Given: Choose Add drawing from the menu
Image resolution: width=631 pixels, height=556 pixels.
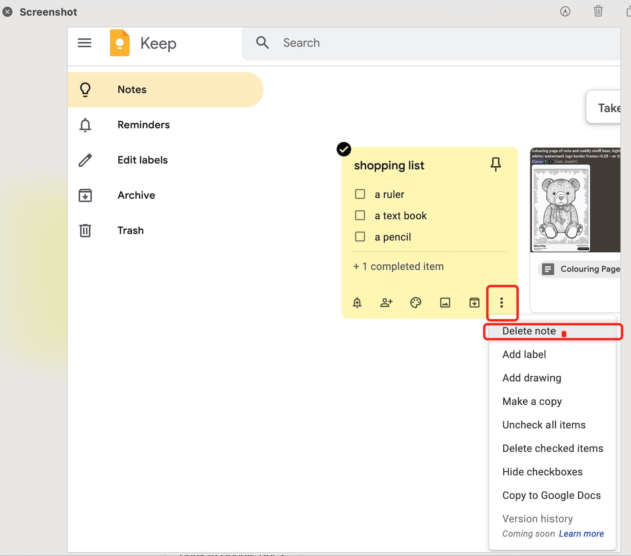Looking at the screenshot, I should click(x=552, y=378).
